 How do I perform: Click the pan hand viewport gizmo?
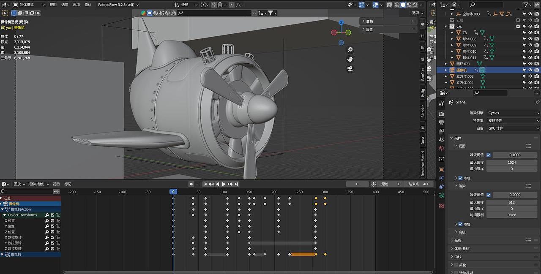350,59
